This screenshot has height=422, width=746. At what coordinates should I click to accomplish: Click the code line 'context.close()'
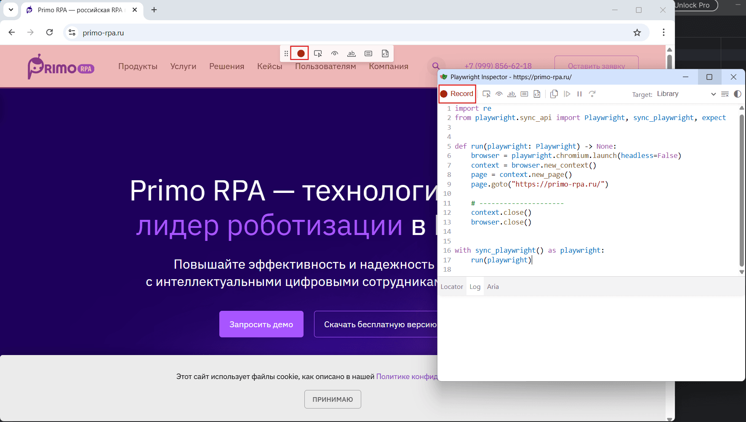pos(501,213)
